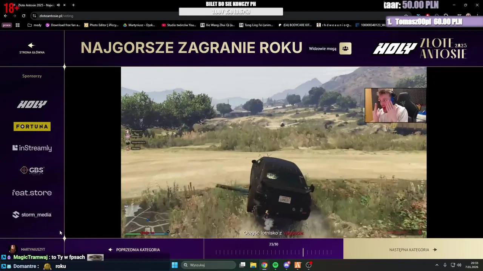Image resolution: width=483 pixels, height=271 pixels.
Task: Open File Explorer from the taskbar
Action: click(x=253, y=265)
